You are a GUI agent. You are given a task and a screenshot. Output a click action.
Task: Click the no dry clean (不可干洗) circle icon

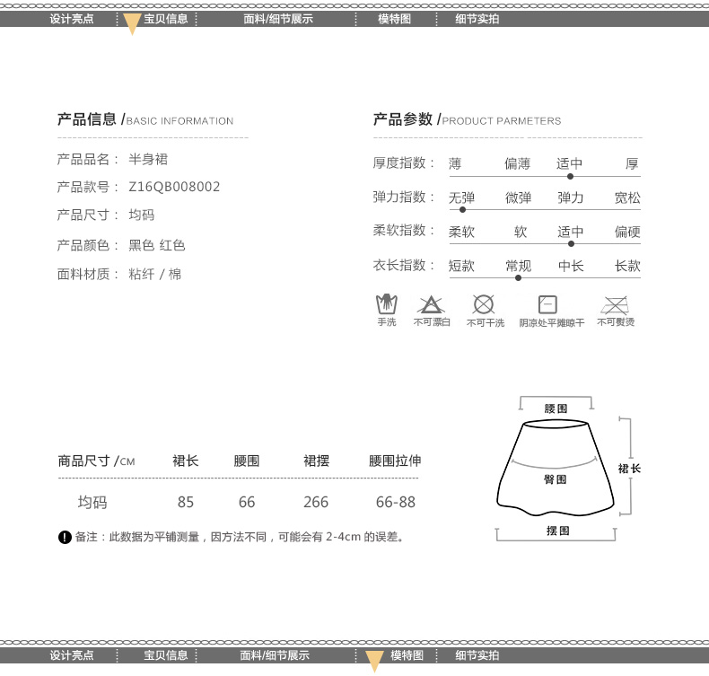[484, 304]
